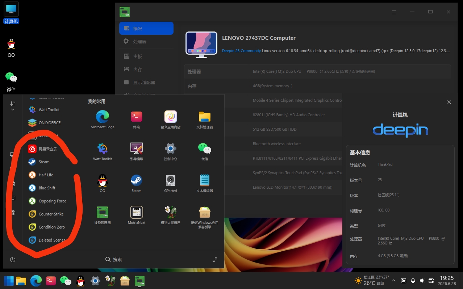Launch 设备管理器 from the launcher grid
463x289 pixels.
click(x=103, y=215)
